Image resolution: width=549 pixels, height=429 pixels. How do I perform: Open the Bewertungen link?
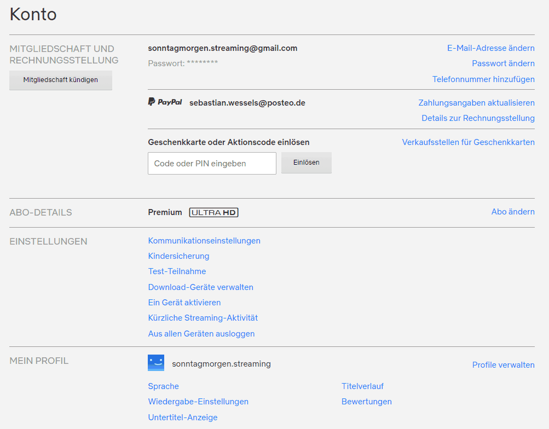(367, 402)
